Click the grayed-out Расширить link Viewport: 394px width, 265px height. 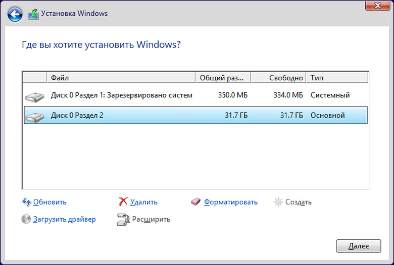point(151,219)
